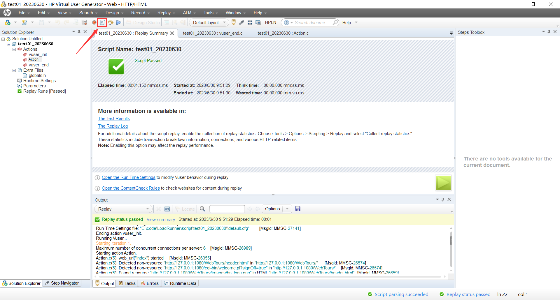Close the Output panel

[x=449, y=200]
